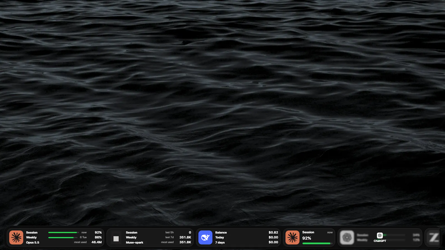This screenshot has height=250, width=445.
Task: Open the Claude icon beside the Opus 5.5 label
Action: click(16, 237)
